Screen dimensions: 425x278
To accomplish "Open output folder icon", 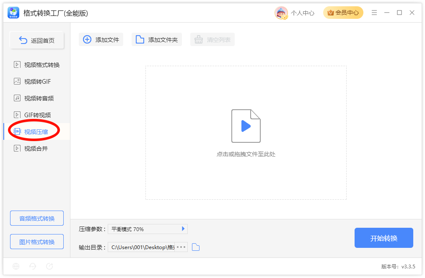I will click(196, 247).
